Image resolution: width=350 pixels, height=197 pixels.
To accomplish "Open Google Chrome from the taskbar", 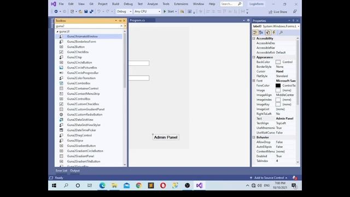I will point(138,186).
